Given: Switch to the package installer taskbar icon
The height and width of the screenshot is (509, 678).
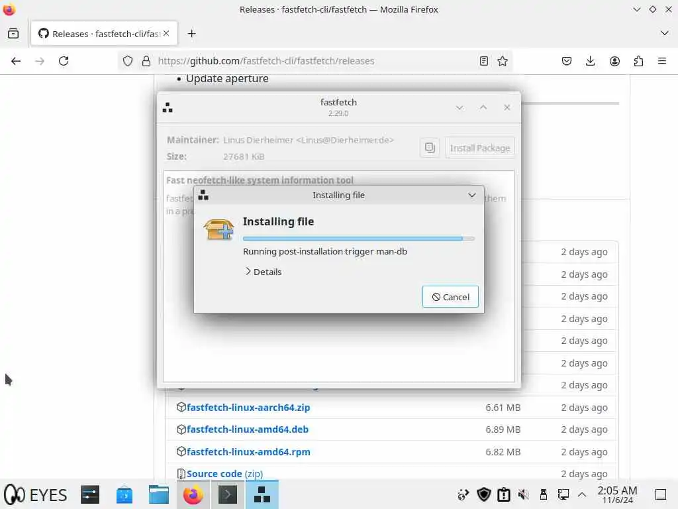Looking at the screenshot, I should click(262, 494).
